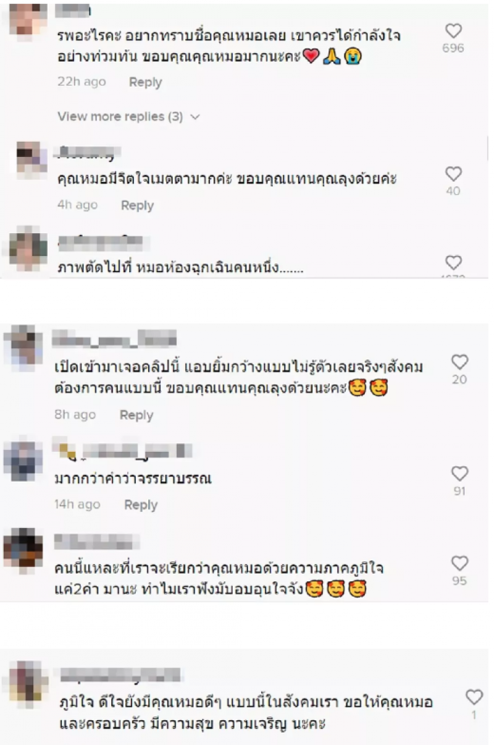Like the comment with 20 likes
This screenshot has width=494, height=745.
459,362
